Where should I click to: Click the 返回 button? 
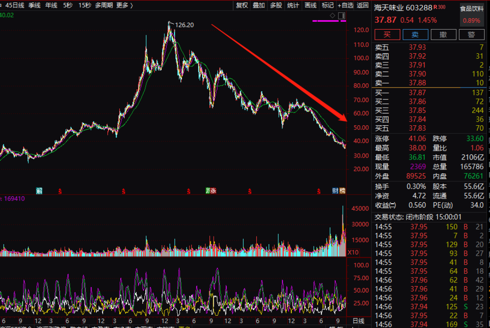pyautogui.click(x=363, y=5)
